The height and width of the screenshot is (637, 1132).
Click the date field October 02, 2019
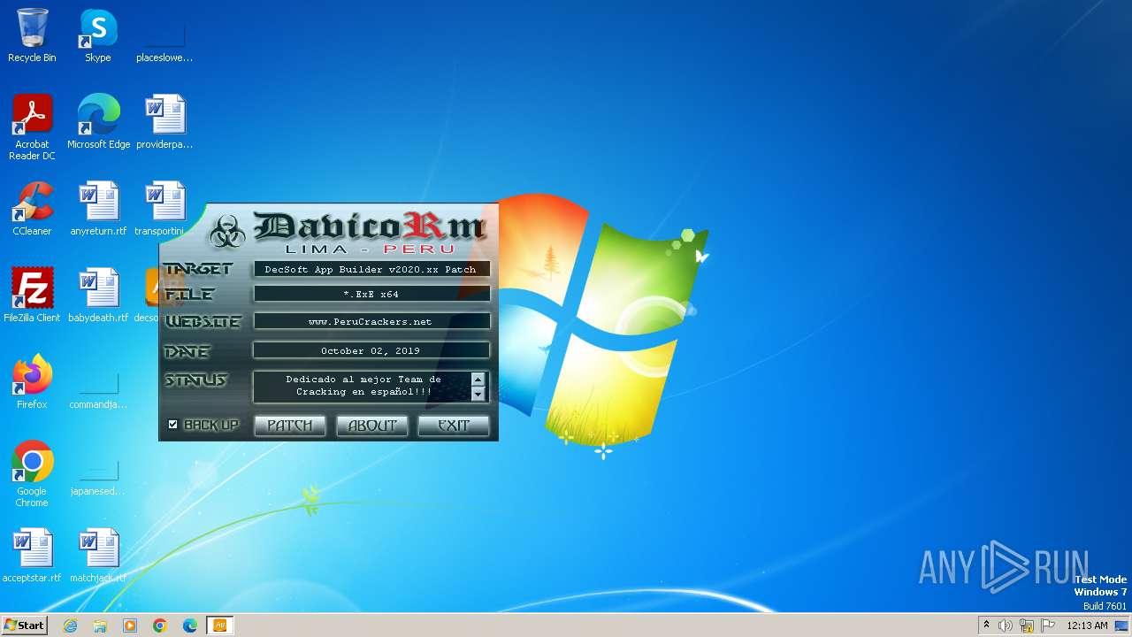pyautogui.click(x=371, y=350)
